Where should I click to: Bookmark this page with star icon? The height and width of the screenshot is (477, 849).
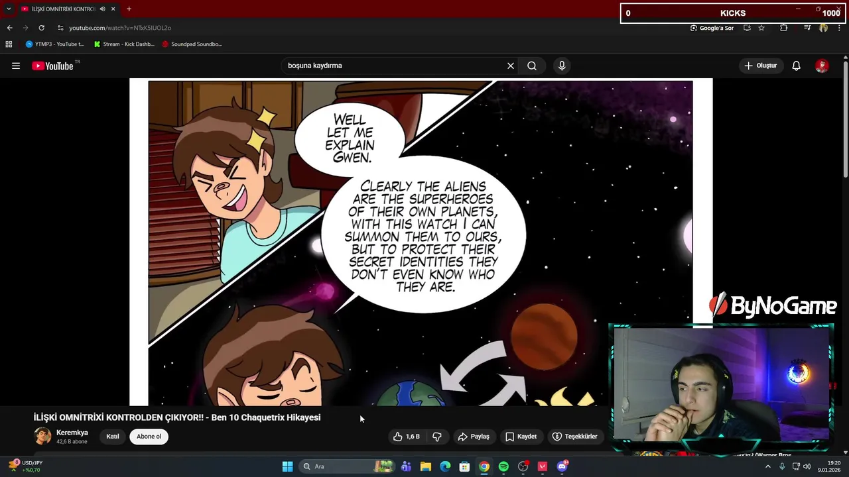click(761, 28)
